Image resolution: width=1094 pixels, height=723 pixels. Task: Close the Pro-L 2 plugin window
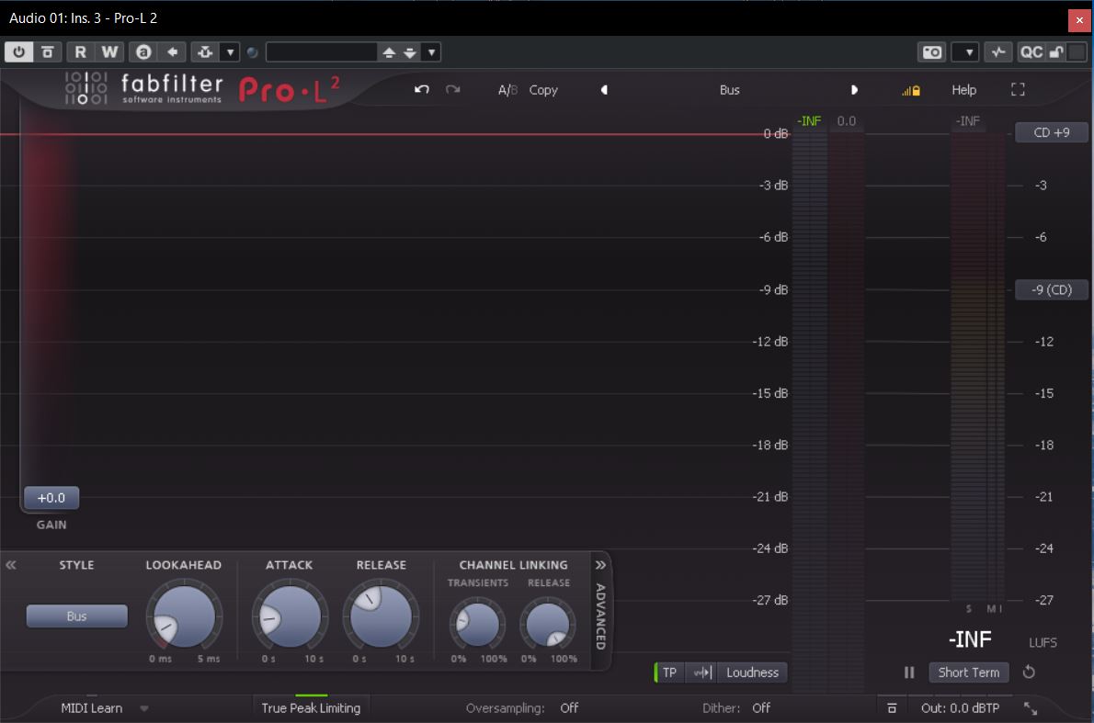(x=1079, y=19)
